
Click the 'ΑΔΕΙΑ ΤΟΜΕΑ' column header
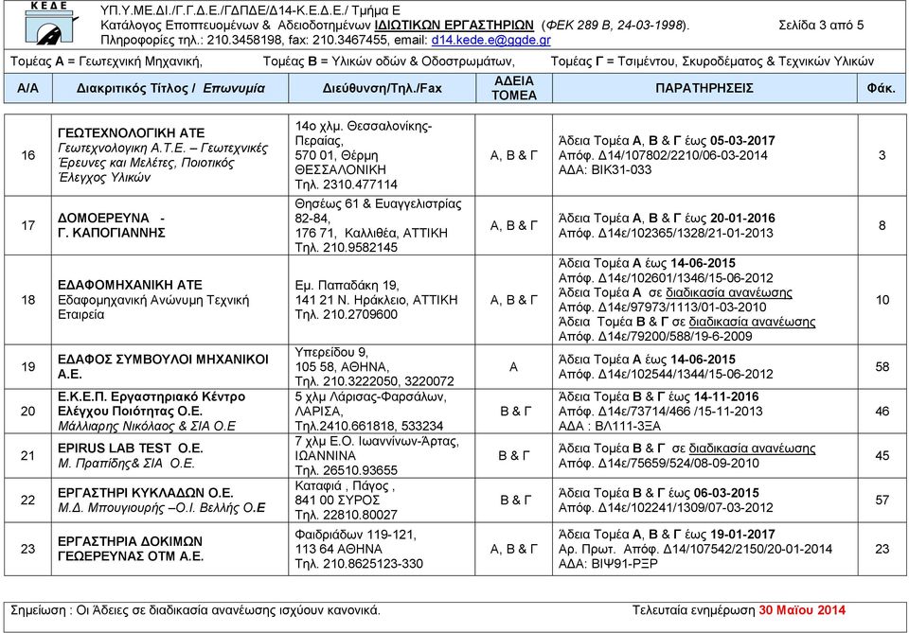click(513, 89)
